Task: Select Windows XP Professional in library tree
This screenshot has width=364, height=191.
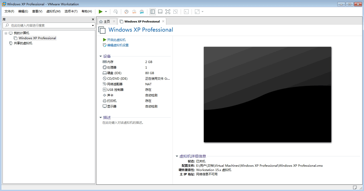Action: [37, 38]
